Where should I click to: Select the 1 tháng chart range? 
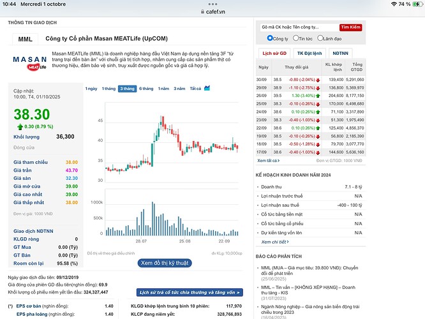coord(108,89)
